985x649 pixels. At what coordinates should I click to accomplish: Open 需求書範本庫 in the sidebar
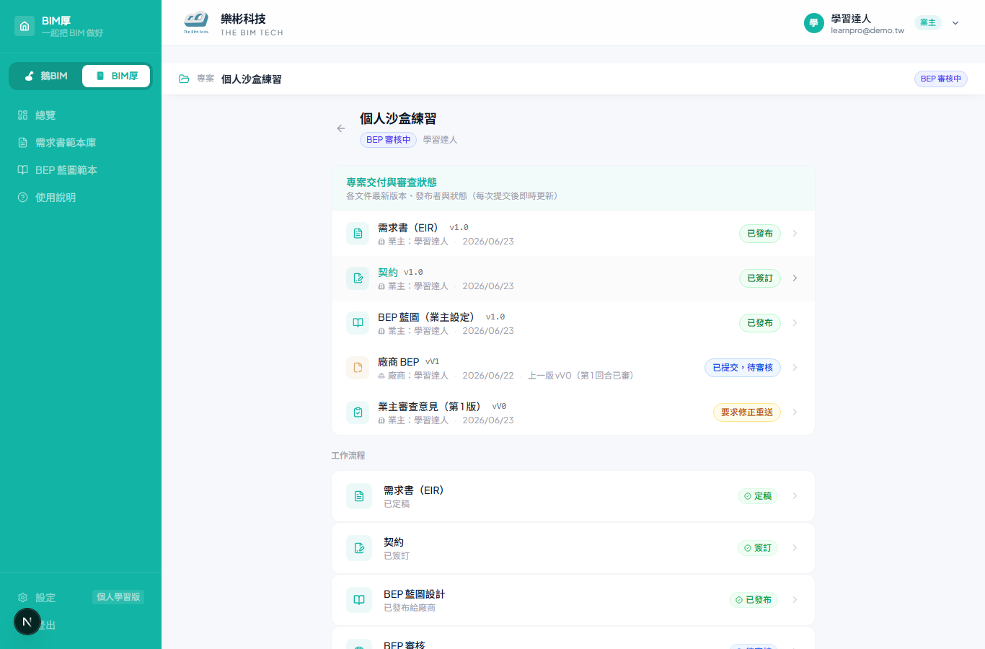coord(81,143)
